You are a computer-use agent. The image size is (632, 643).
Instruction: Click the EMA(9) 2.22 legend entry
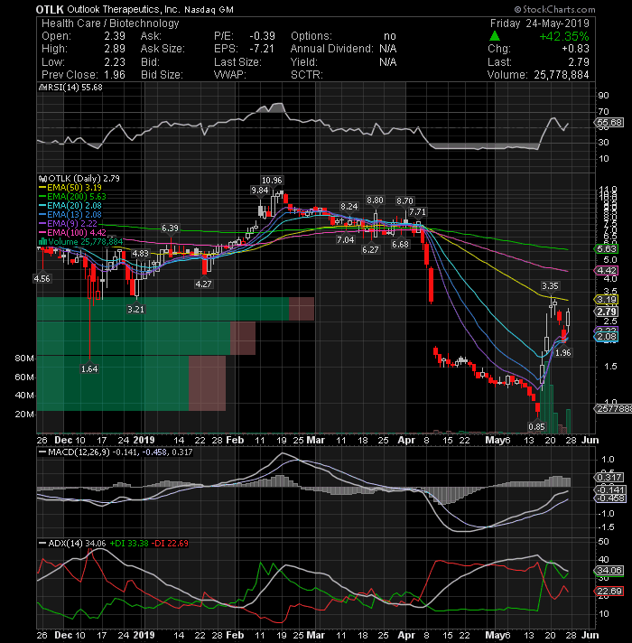[72, 223]
